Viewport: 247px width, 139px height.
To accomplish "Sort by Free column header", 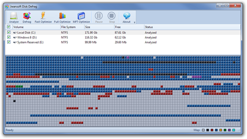I will point(129,27).
